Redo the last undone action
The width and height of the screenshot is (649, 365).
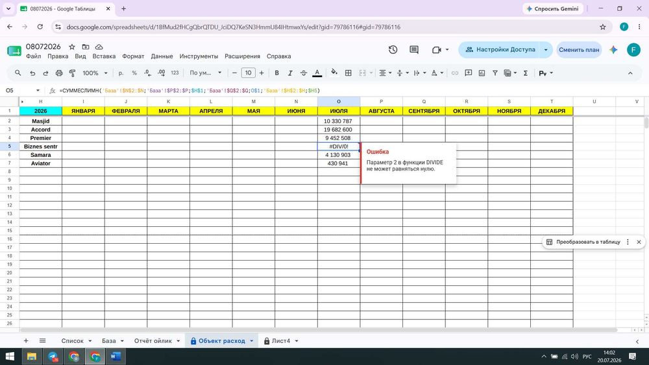[45, 73]
